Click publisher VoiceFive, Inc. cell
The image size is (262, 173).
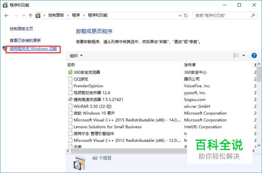(197, 86)
